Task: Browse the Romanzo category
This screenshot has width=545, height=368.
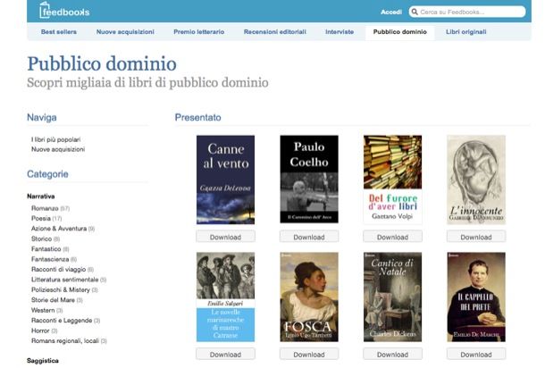Action: (45, 208)
